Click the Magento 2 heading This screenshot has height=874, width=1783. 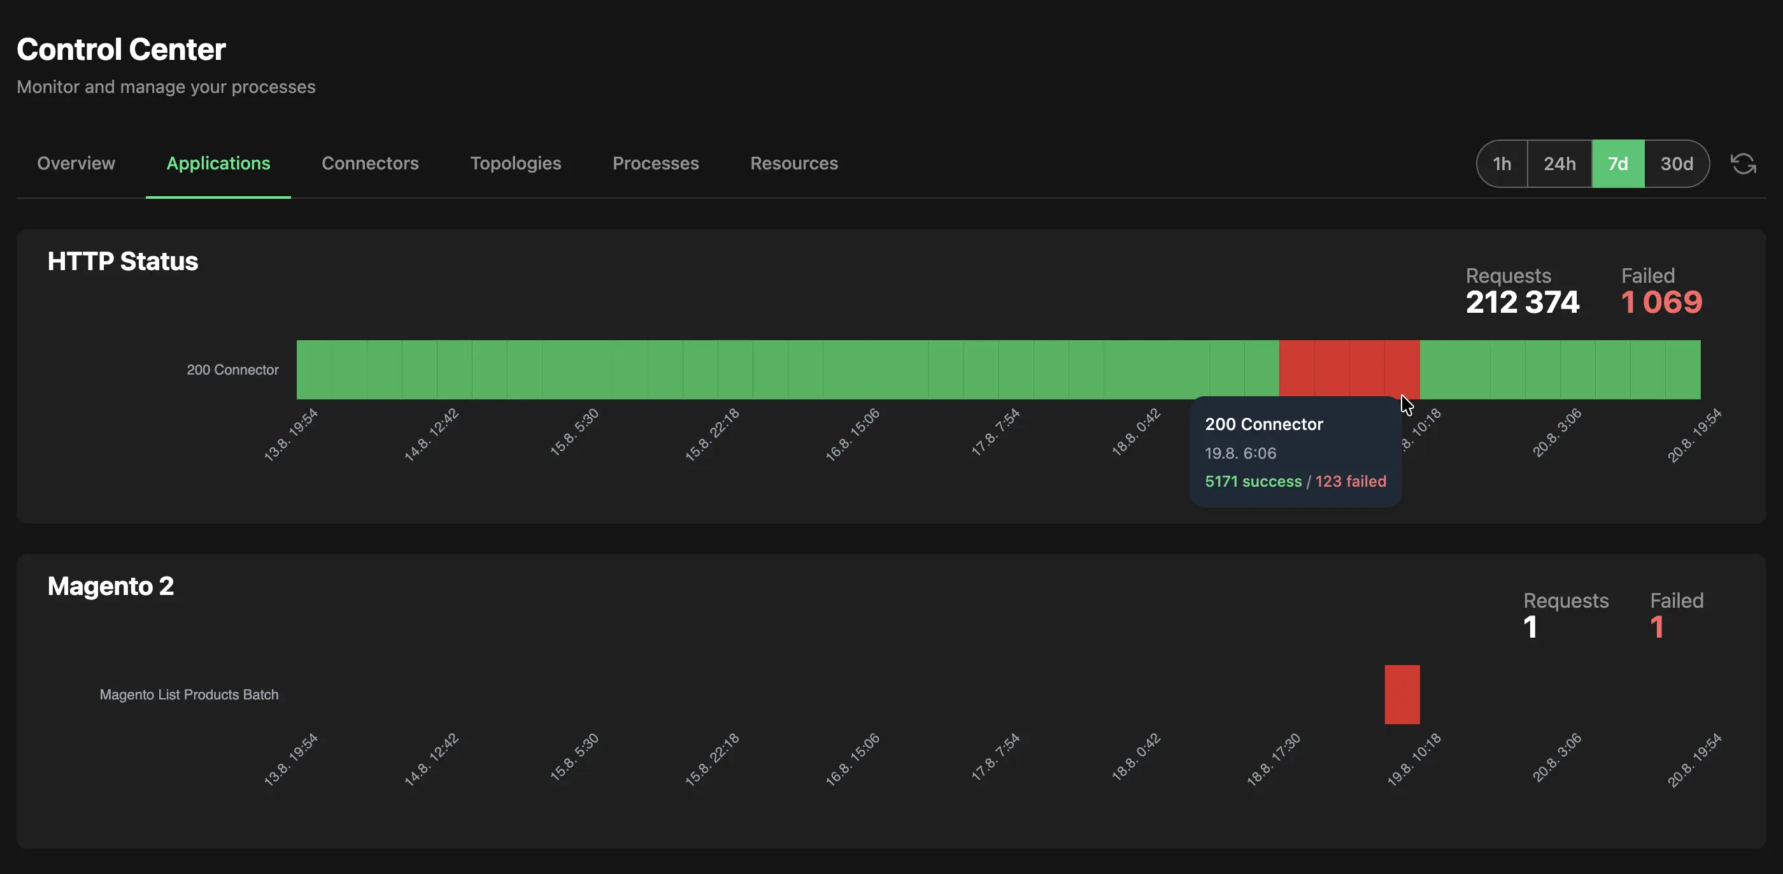(110, 587)
